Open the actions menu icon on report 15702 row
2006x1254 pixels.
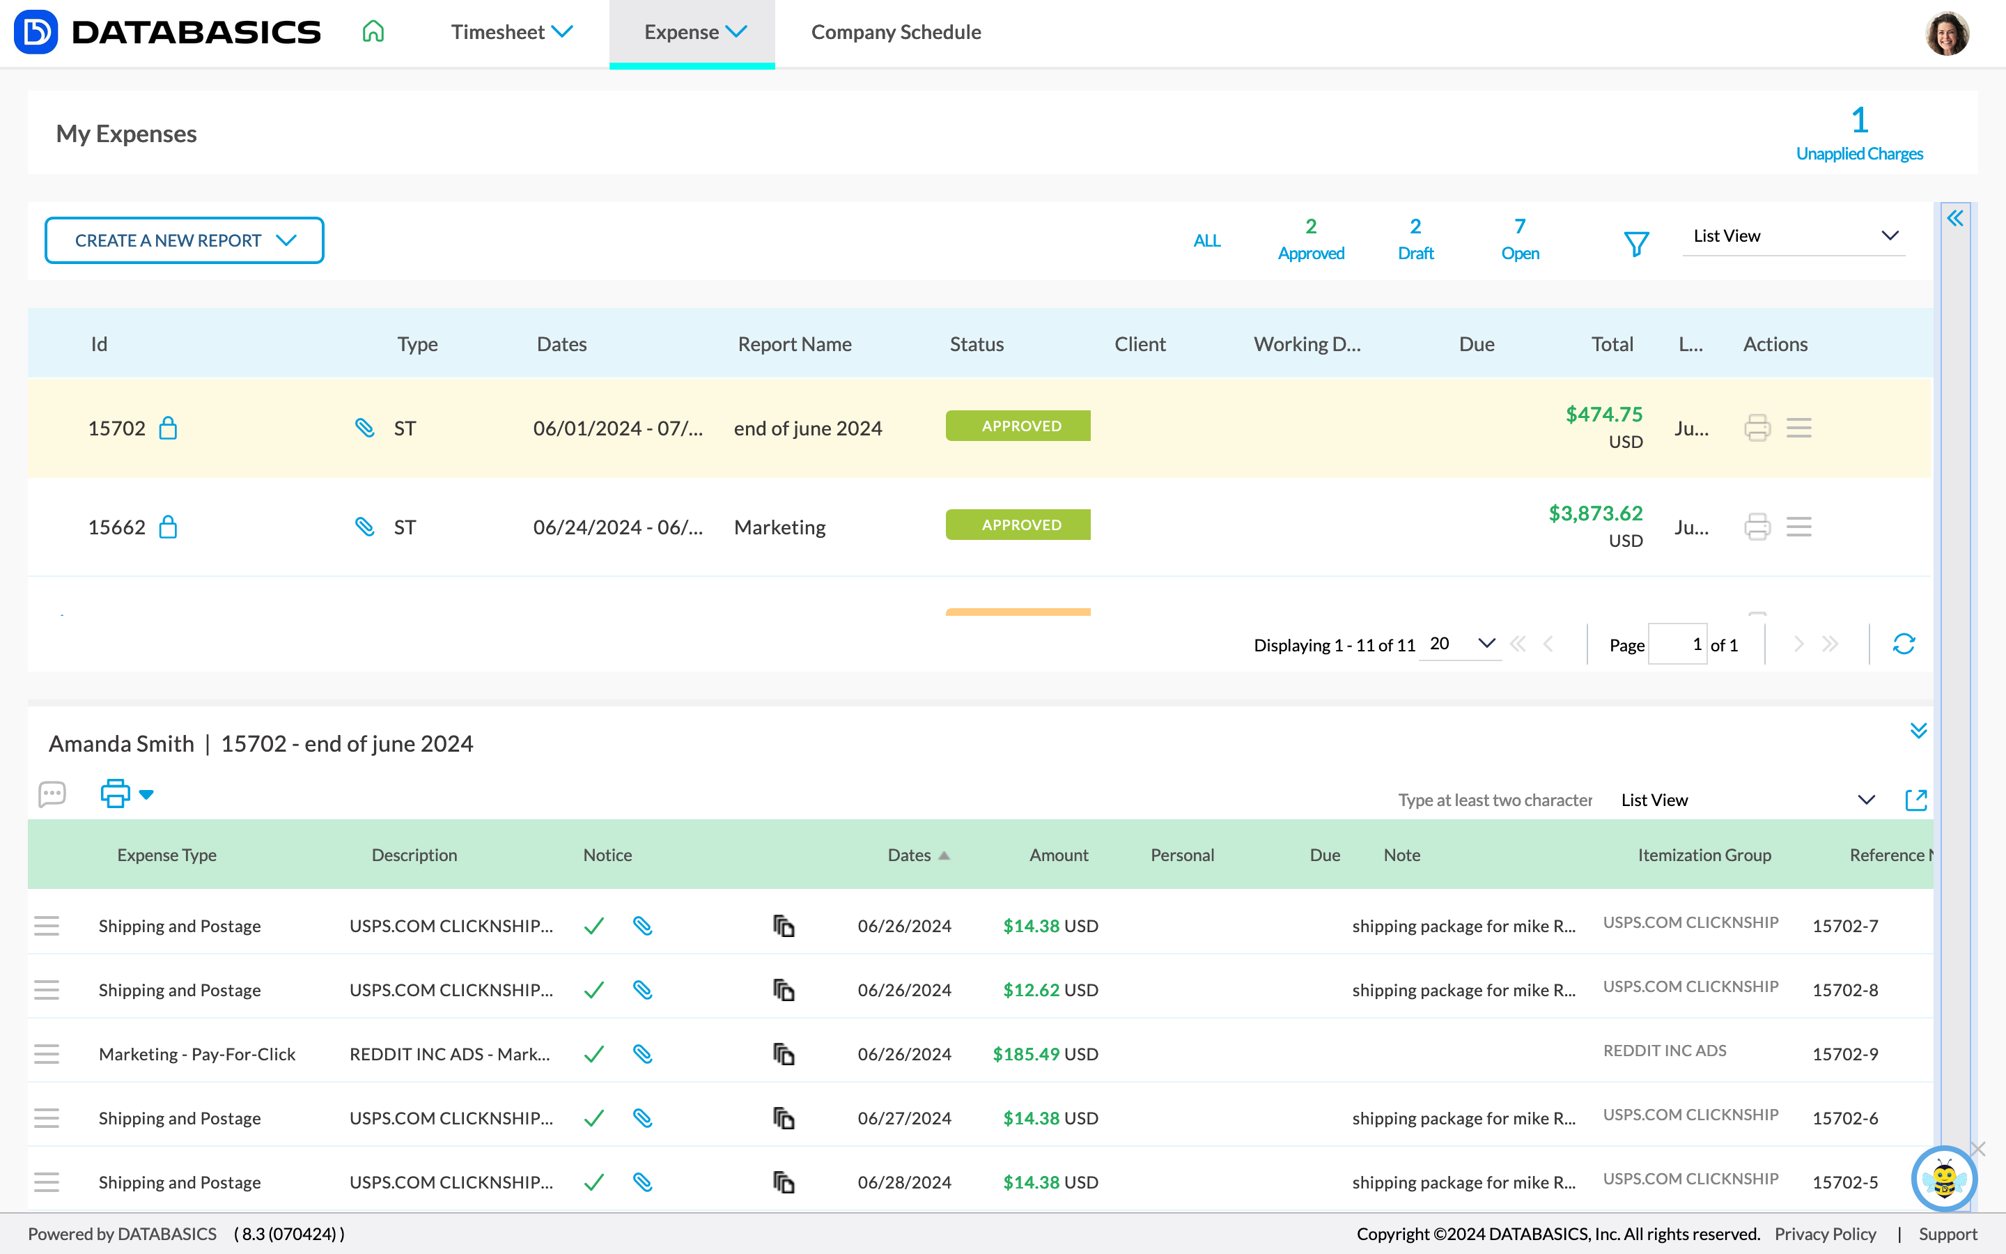tap(1798, 428)
